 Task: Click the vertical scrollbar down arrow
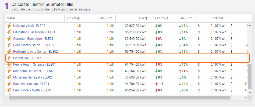click(250, 93)
